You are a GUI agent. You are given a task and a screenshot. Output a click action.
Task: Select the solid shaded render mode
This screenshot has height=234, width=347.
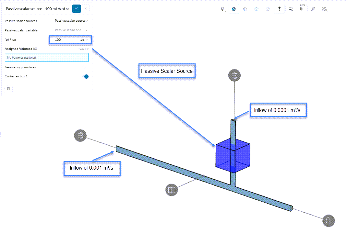(233, 9)
